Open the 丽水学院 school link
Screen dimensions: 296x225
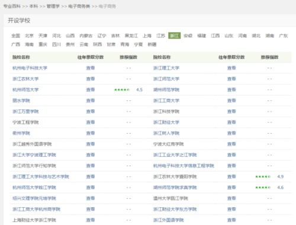tap(21, 100)
